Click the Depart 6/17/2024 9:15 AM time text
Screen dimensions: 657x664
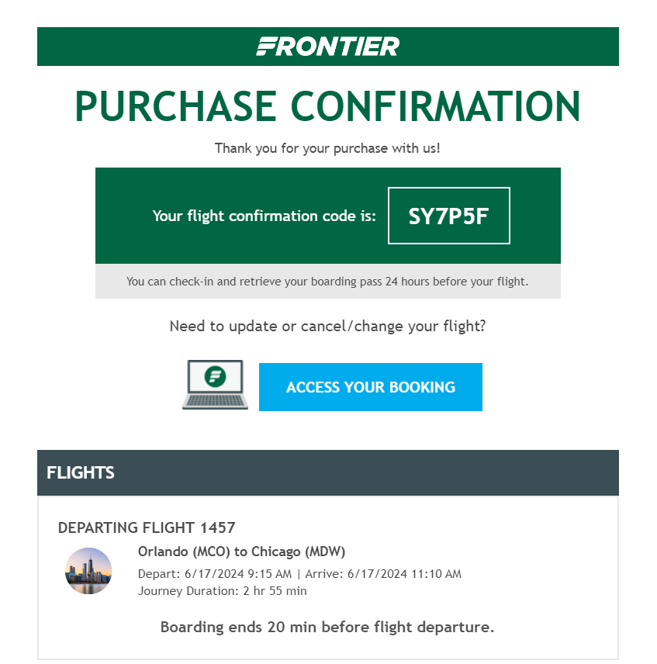[x=215, y=574]
